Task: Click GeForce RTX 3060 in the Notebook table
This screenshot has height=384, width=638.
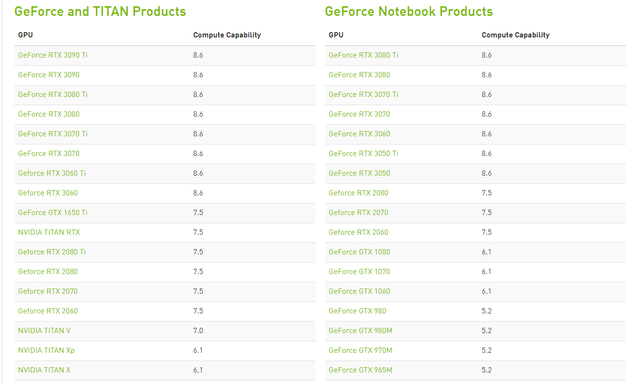Action: [x=360, y=134]
